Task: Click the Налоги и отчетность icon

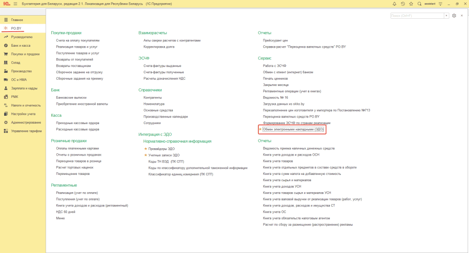Action: click(x=5, y=105)
